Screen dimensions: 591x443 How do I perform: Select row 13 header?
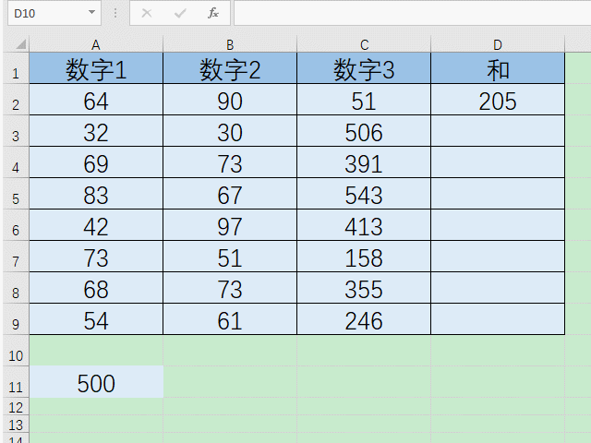[16, 425]
